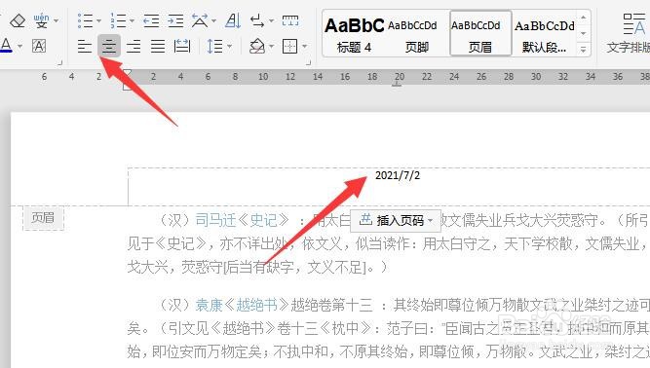Open the 袁康 link
The image size is (650, 368).
(x=209, y=305)
